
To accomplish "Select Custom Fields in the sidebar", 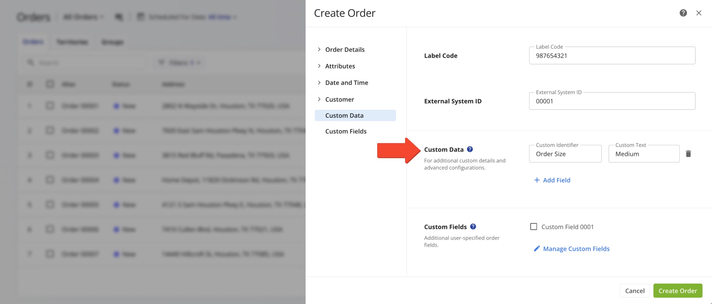I will click(x=346, y=131).
